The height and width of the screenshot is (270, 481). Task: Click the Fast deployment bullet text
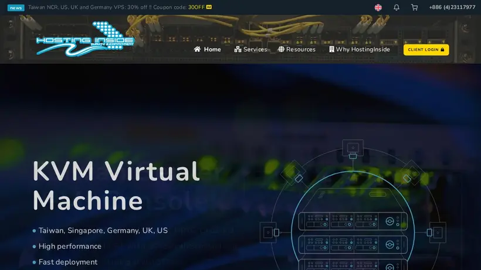point(68,262)
